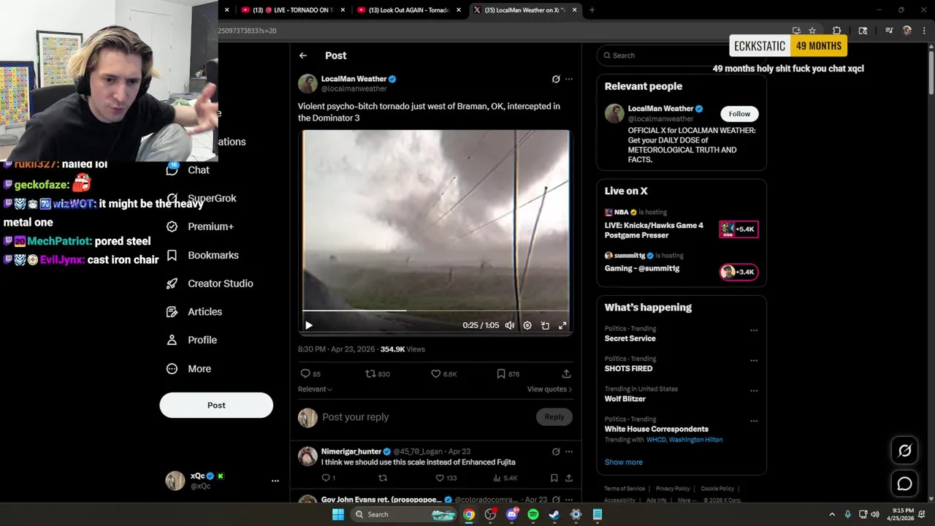Open a new browser tab
This screenshot has width=935, height=526.
click(x=592, y=10)
